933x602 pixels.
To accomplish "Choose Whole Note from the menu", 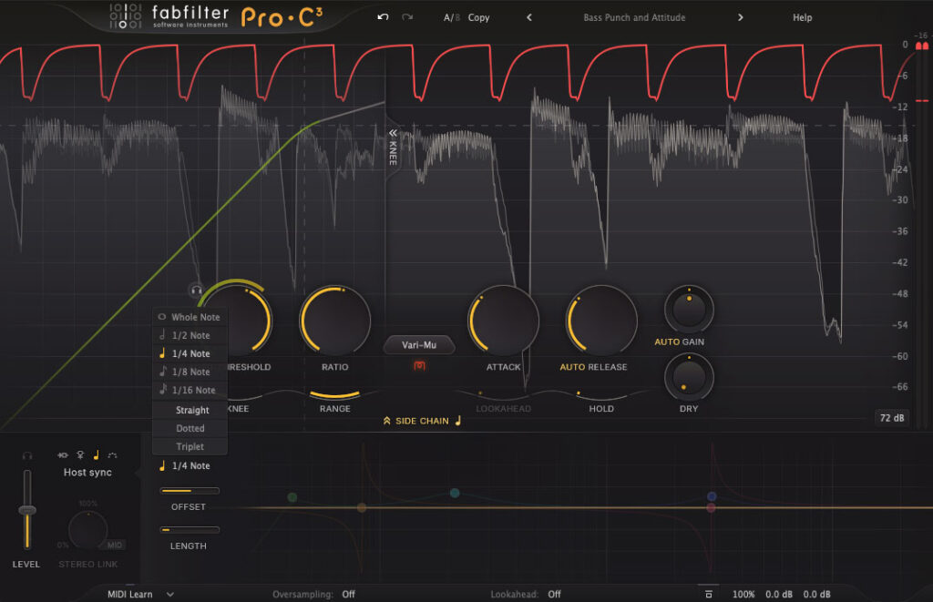I will (x=190, y=317).
